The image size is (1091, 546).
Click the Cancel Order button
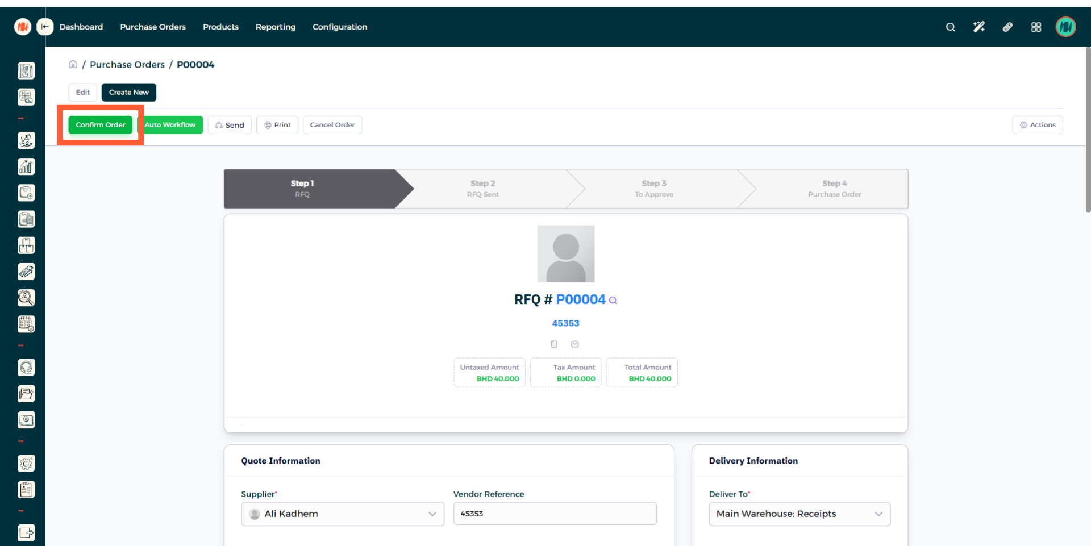pos(332,125)
